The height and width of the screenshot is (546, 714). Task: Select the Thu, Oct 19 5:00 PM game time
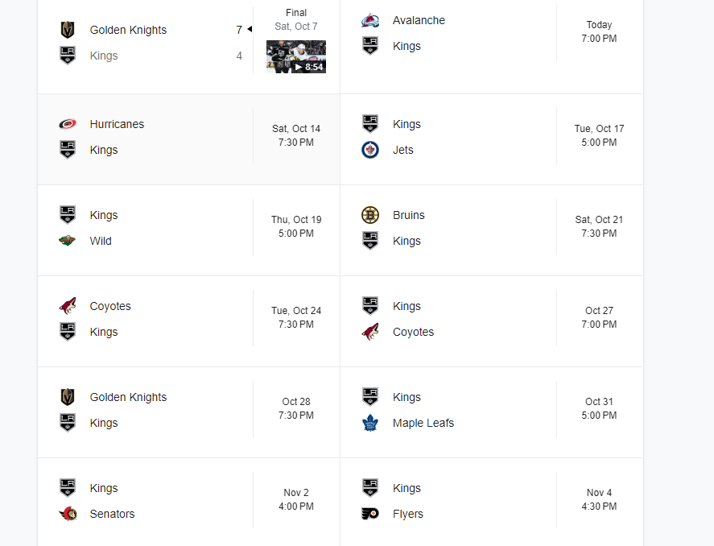296,226
